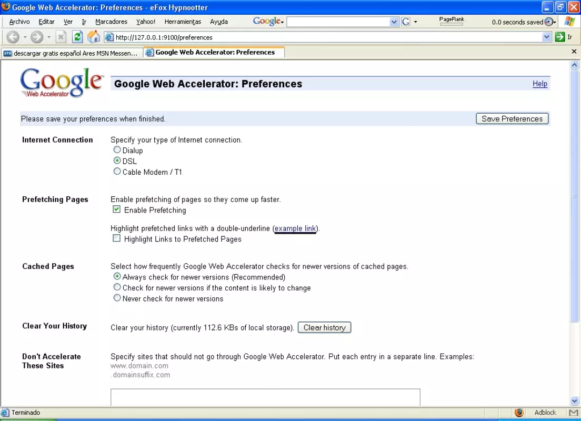Click the Google Web Accelerator logo
This screenshot has width=581, height=421.
pyautogui.click(x=62, y=83)
